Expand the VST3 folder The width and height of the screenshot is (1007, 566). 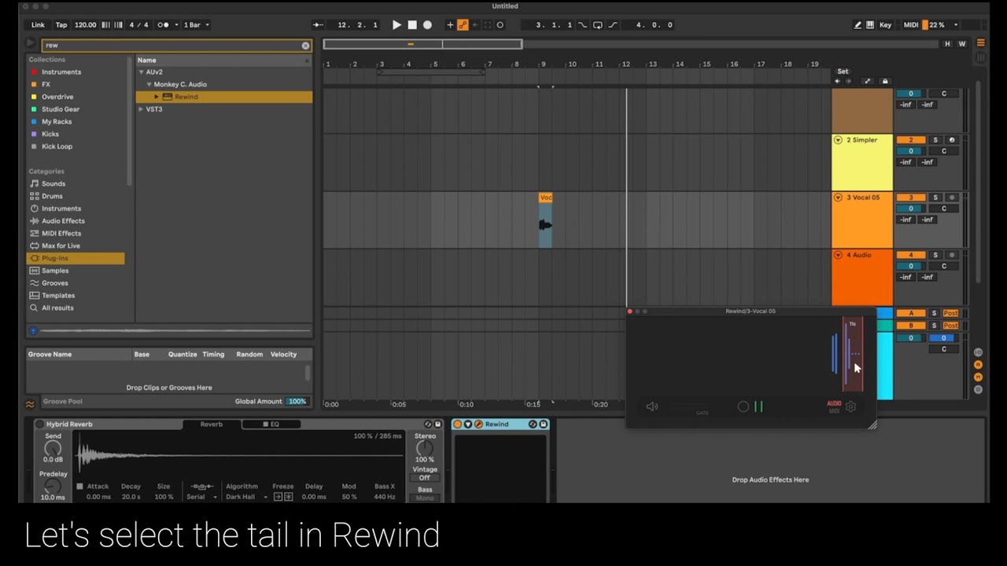[x=142, y=109]
